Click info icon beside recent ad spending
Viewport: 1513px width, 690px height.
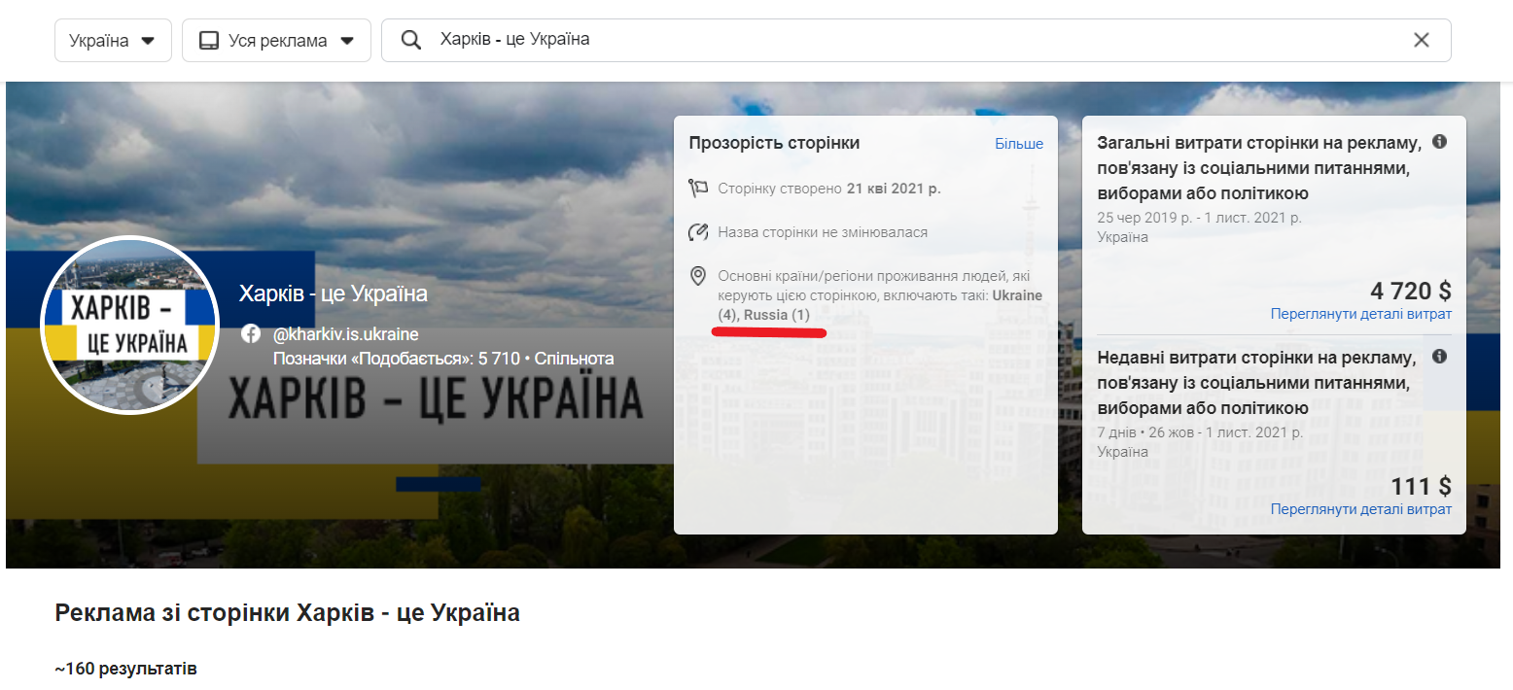tap(1439, 357)
